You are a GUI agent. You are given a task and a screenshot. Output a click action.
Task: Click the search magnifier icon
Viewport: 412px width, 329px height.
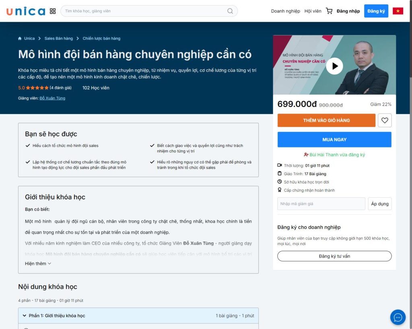pos(229,11)
